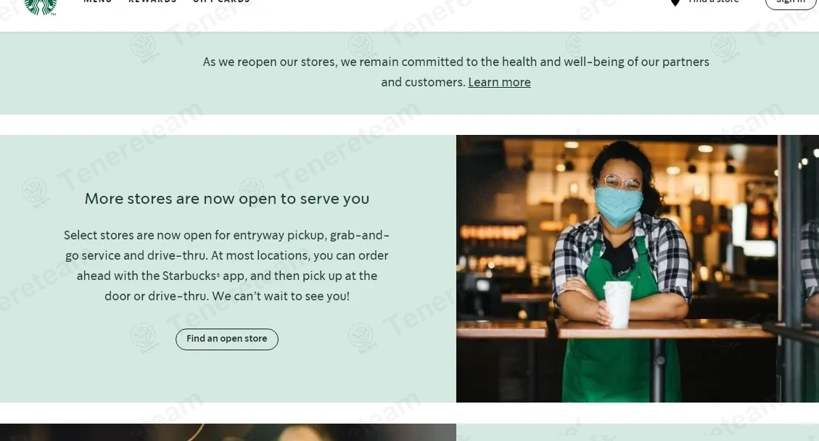
Task: Go to the GIFT CARDS section
Action: click(x=221, y=1)
